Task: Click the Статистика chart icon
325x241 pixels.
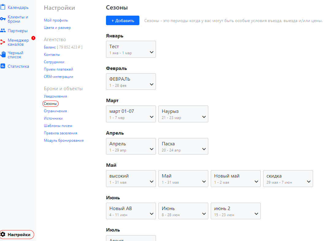Action: (x=3, y=66)
